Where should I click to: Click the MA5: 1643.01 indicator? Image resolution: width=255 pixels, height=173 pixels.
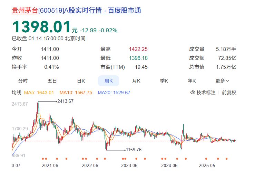coord(39,93)
